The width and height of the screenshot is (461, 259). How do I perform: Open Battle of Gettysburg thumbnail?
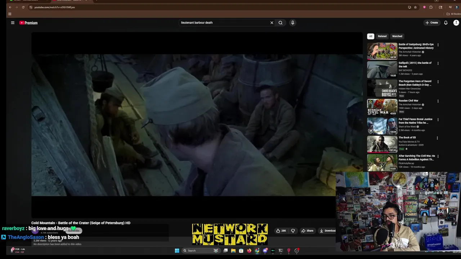tap(382, 51)
